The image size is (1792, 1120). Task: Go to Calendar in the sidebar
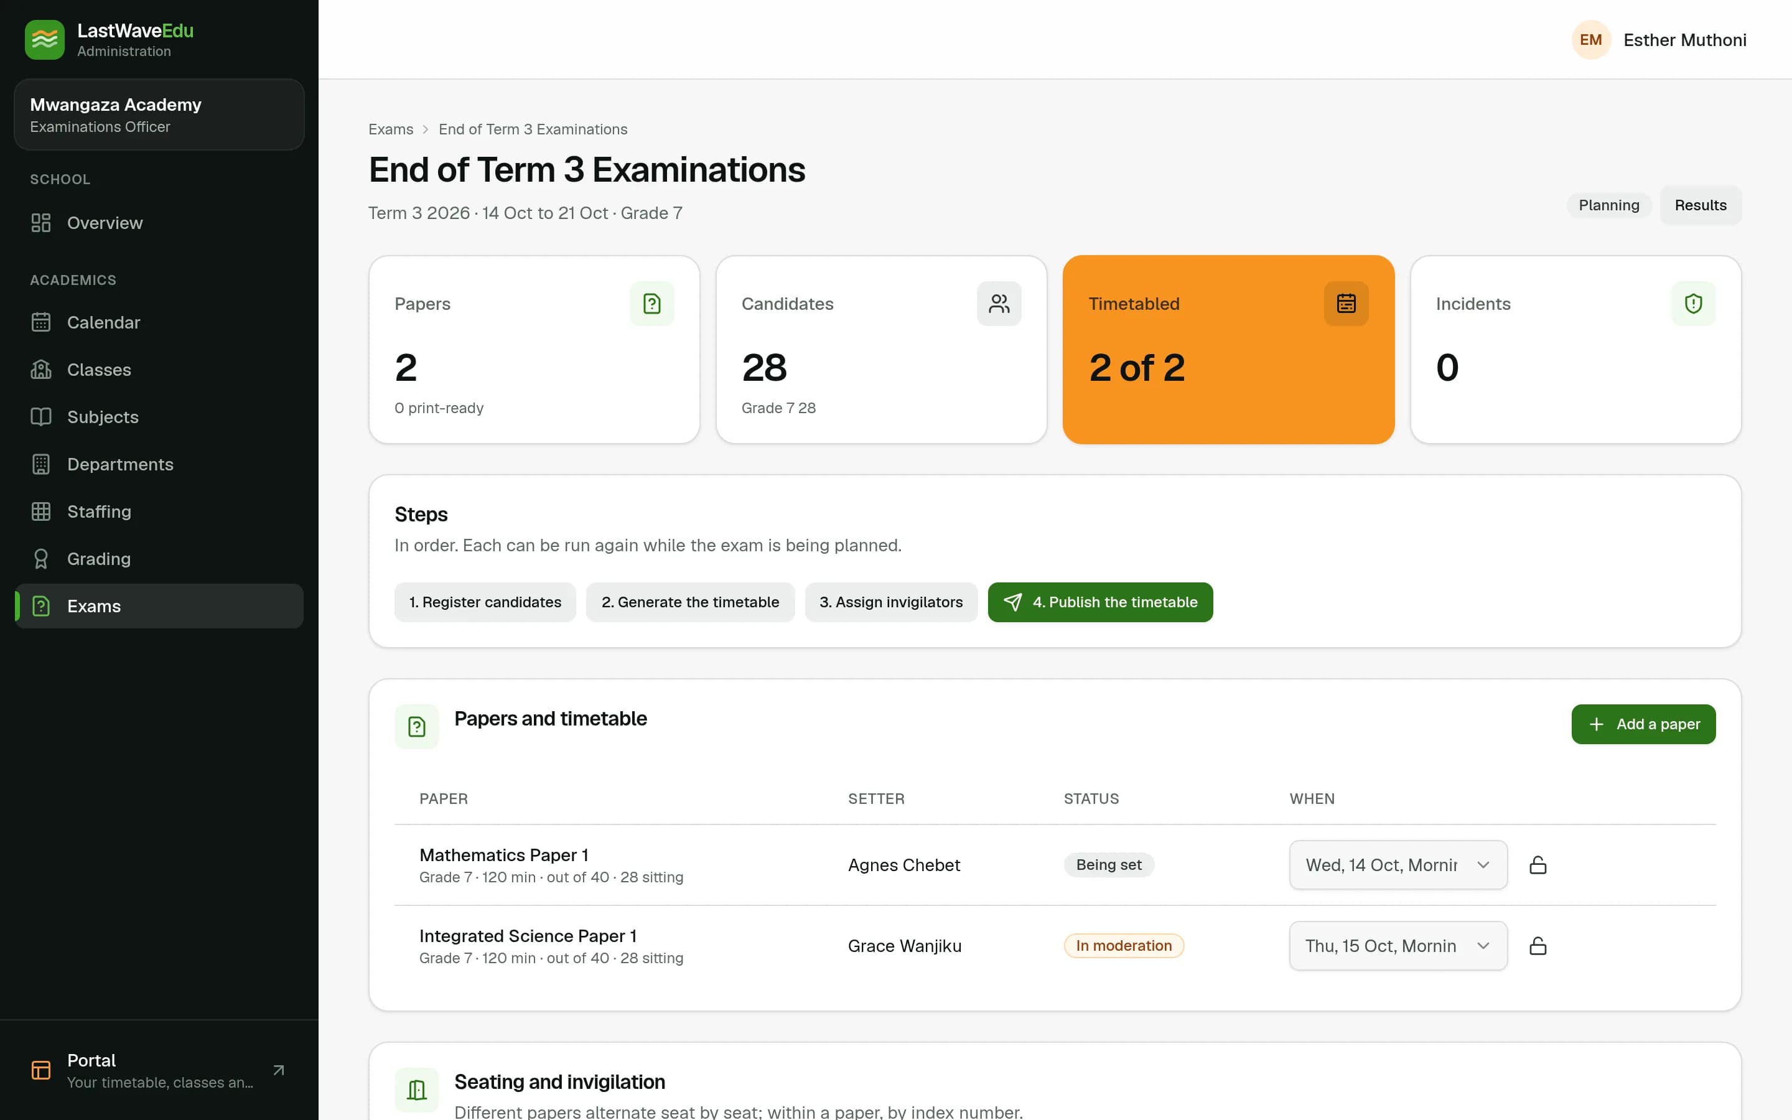pyautogui.click(x=159, y=322)
